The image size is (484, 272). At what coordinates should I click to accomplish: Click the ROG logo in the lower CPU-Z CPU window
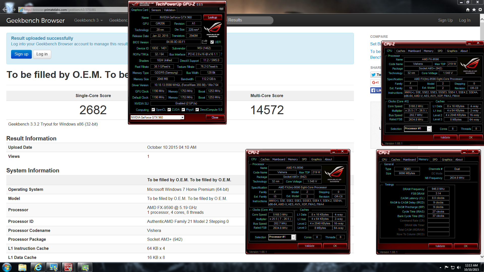(334, 174)
